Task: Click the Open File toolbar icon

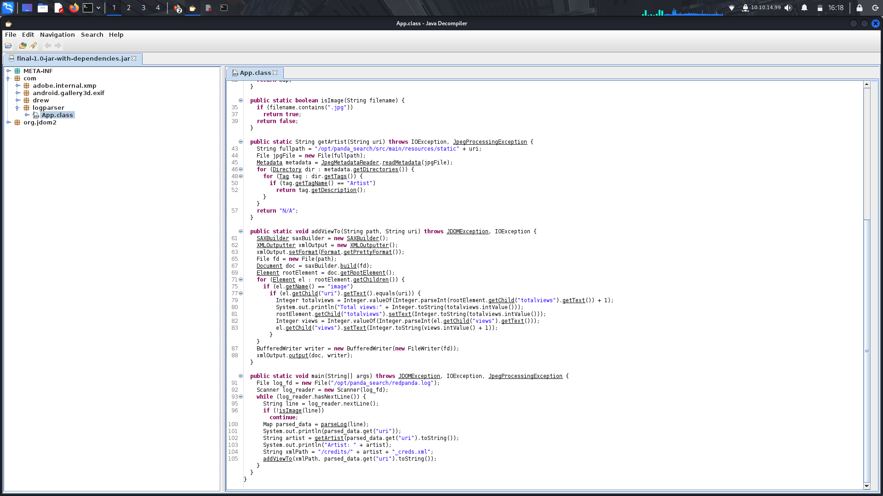Action: coord(8,45)
